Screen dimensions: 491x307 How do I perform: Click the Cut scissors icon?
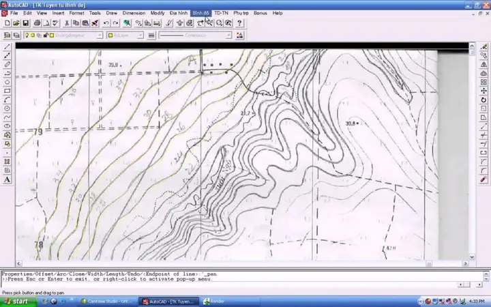click(x=67, y=23)
